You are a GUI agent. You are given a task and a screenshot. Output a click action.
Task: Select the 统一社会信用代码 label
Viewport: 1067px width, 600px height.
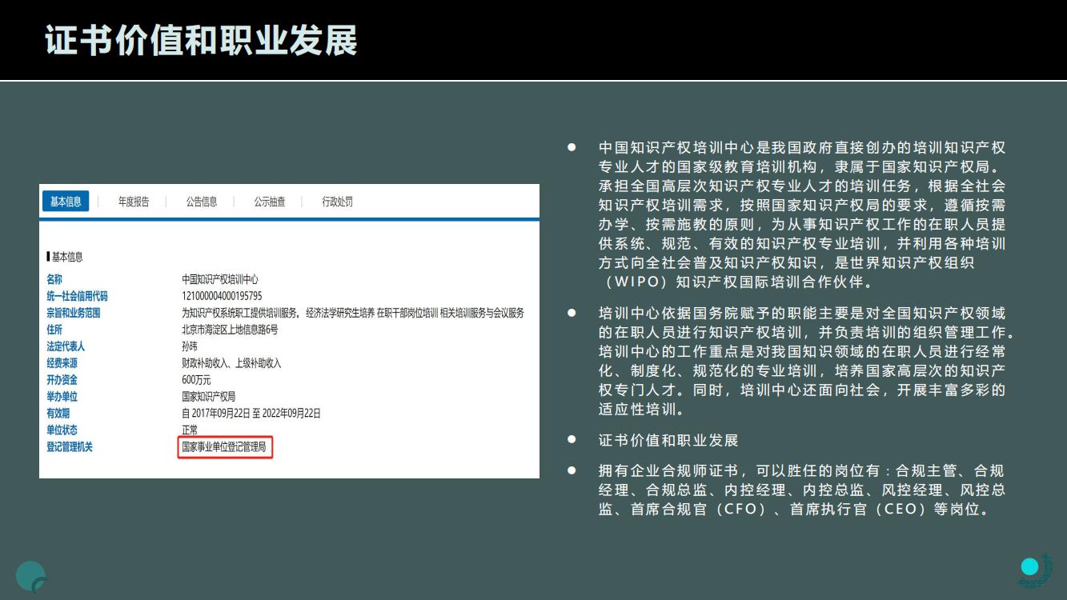coord(77,296)
